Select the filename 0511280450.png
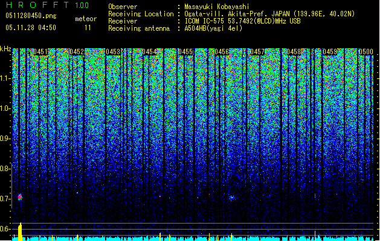The image size is (380, 241). coord(31,16)
